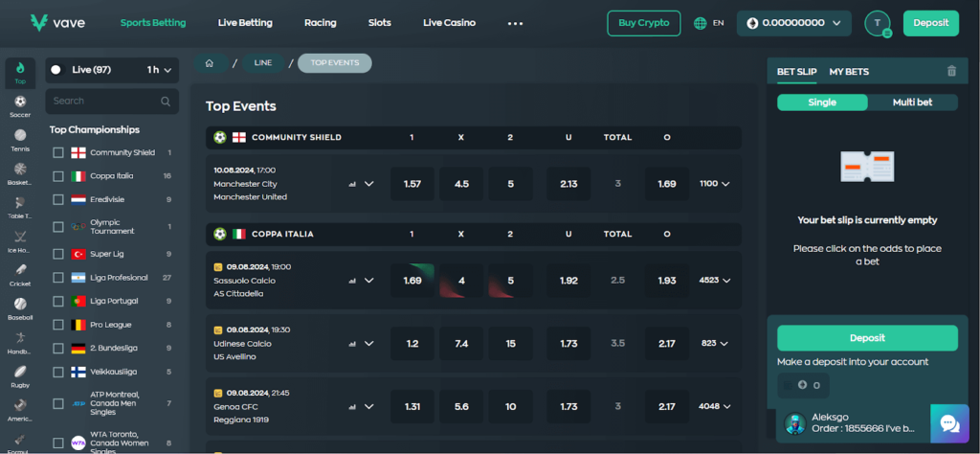Click the Ethereum balance coin icon
980x454 pixels.
tap(752, 23)
